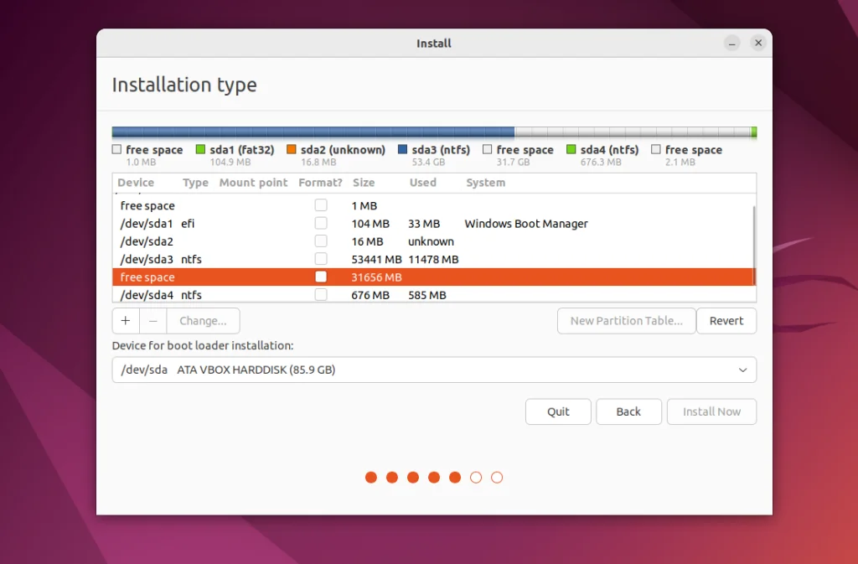Minimize the Install window
This screenshot has width=858, height=564.
pos(732,43)
